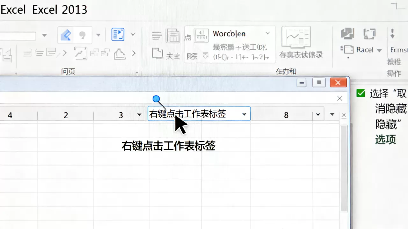Select column header 8
The height and width of the screenshot is (229, 408).
[286, 115]
